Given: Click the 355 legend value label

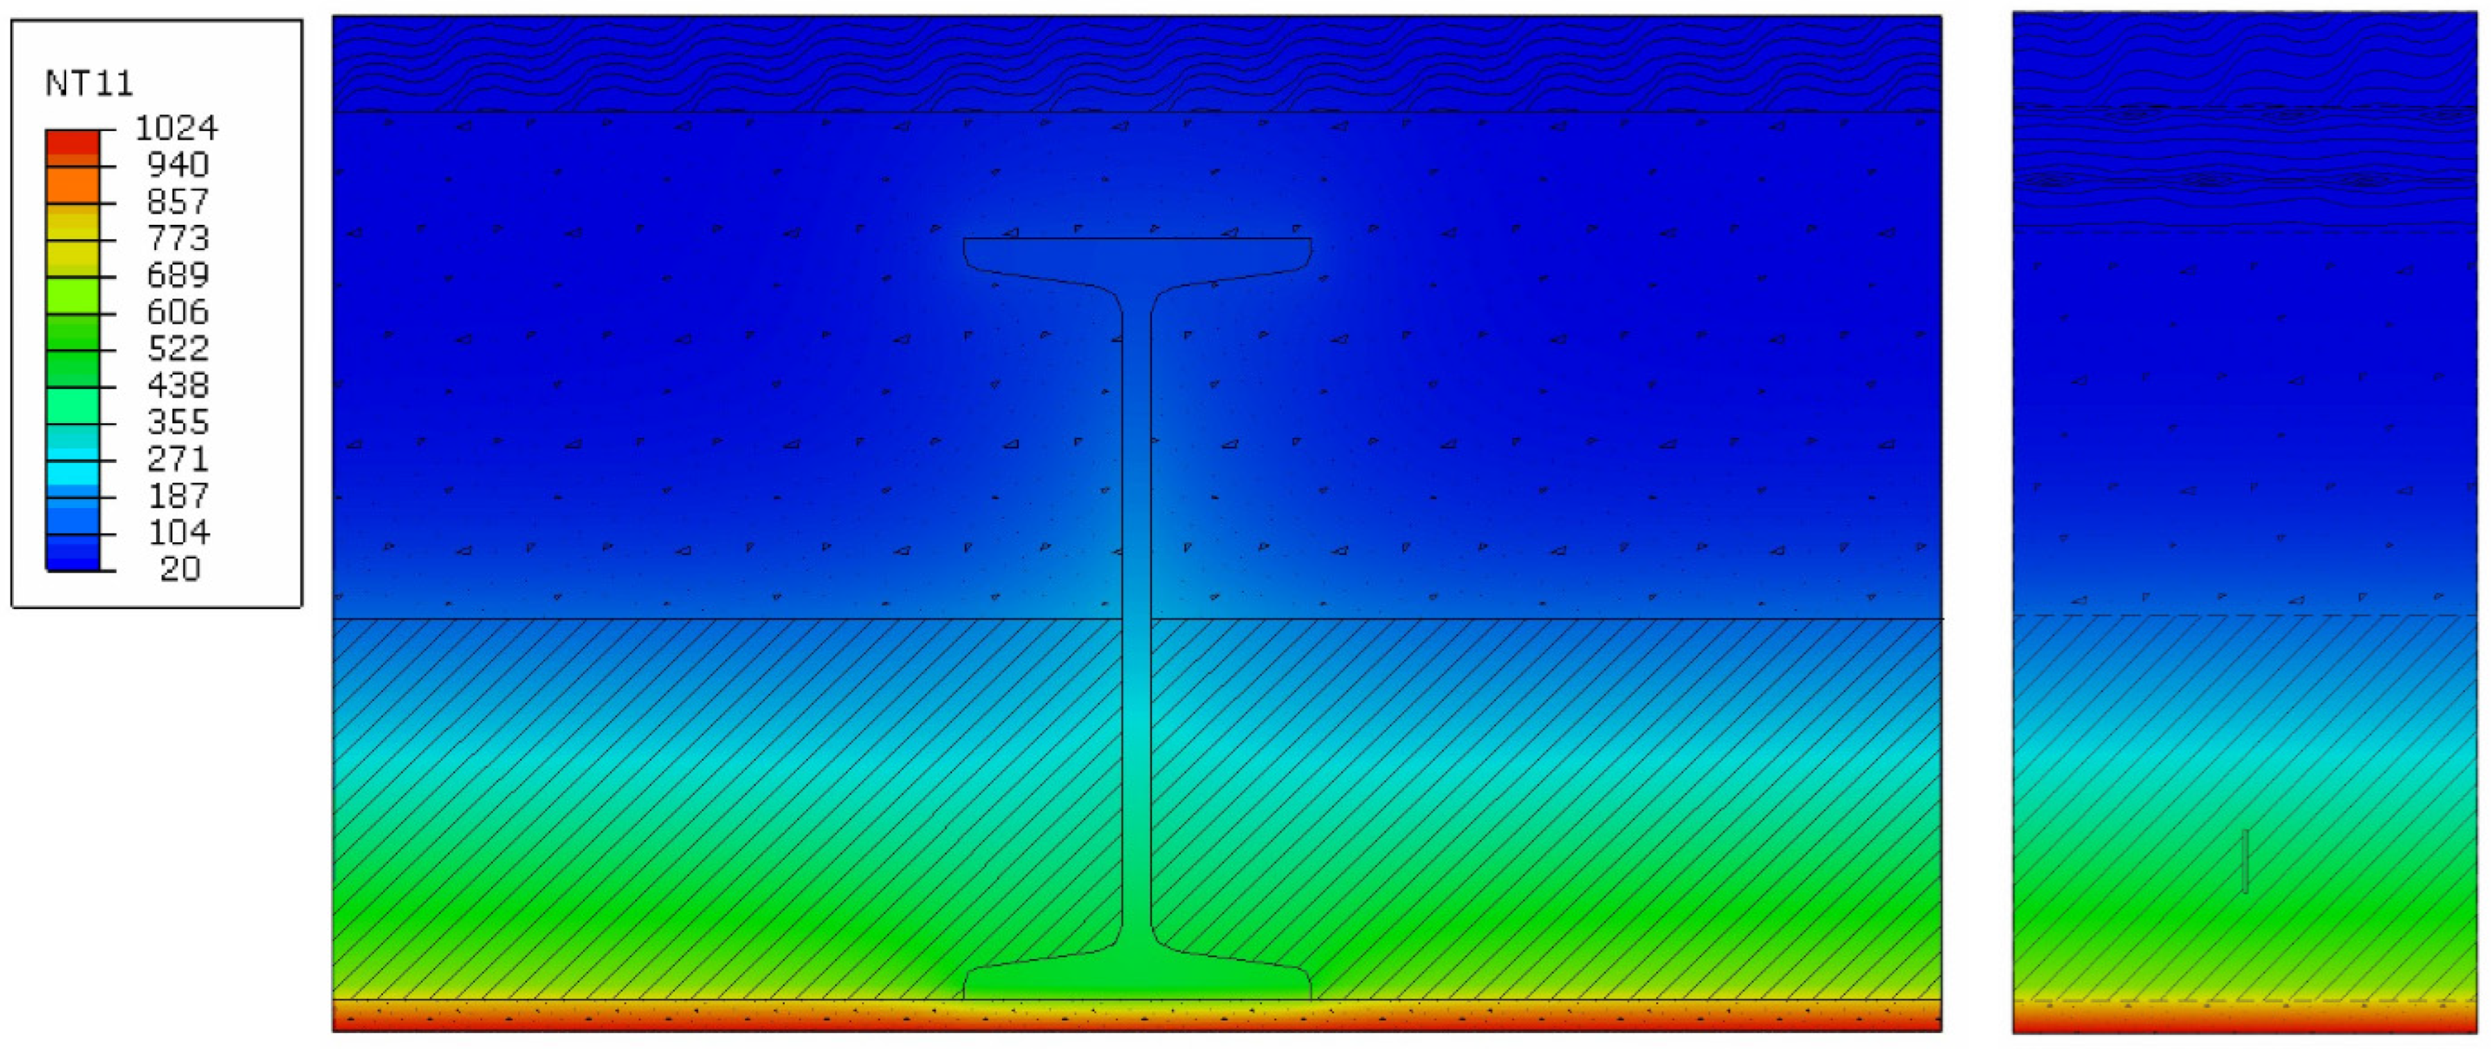Looking at the screenshot, I should 178,422.
